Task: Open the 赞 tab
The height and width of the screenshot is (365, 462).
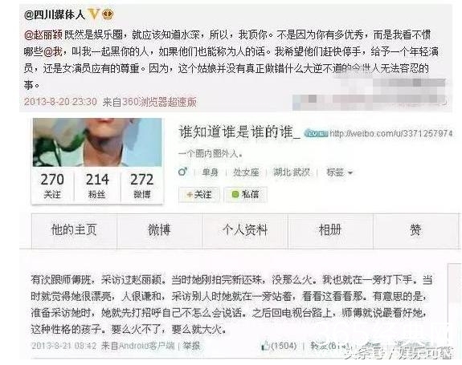Action: tap(415, 230)
